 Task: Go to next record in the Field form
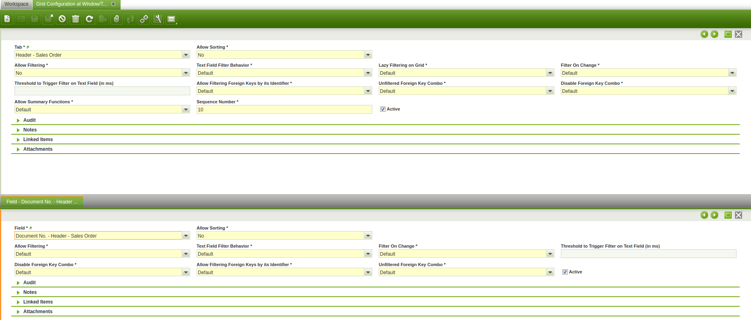[714, 215]
